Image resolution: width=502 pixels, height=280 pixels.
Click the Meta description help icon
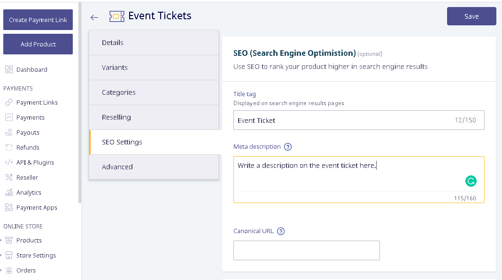(x=288, y=147)
